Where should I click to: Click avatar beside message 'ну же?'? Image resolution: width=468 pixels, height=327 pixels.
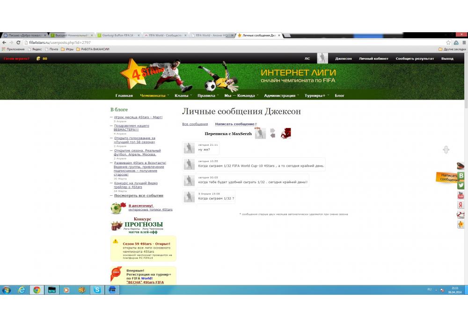(x=189, y=148)
